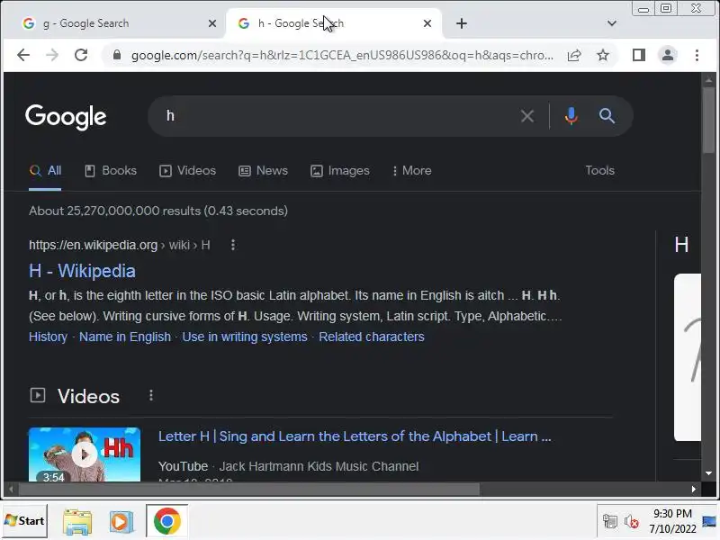Expand the tab search chevron
The height and width of the screenshot is (540, 720).
point(612,23)
